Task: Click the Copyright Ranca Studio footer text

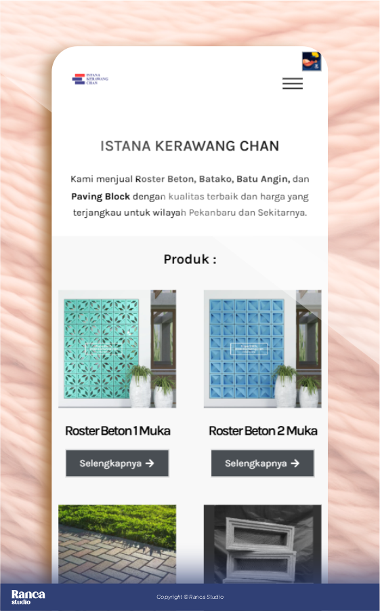Action: (190, 597)
